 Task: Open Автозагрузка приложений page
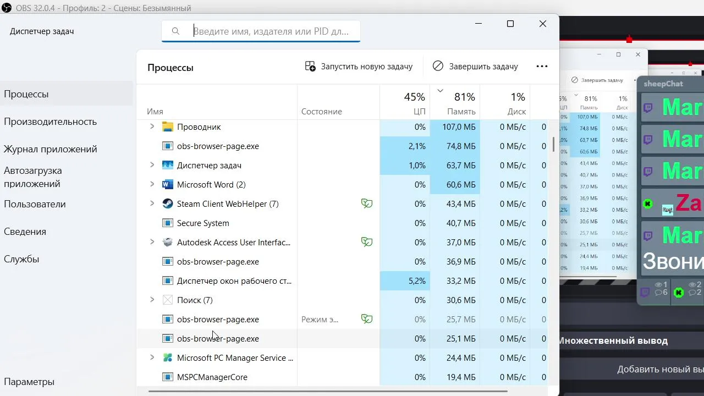[33, 177]
